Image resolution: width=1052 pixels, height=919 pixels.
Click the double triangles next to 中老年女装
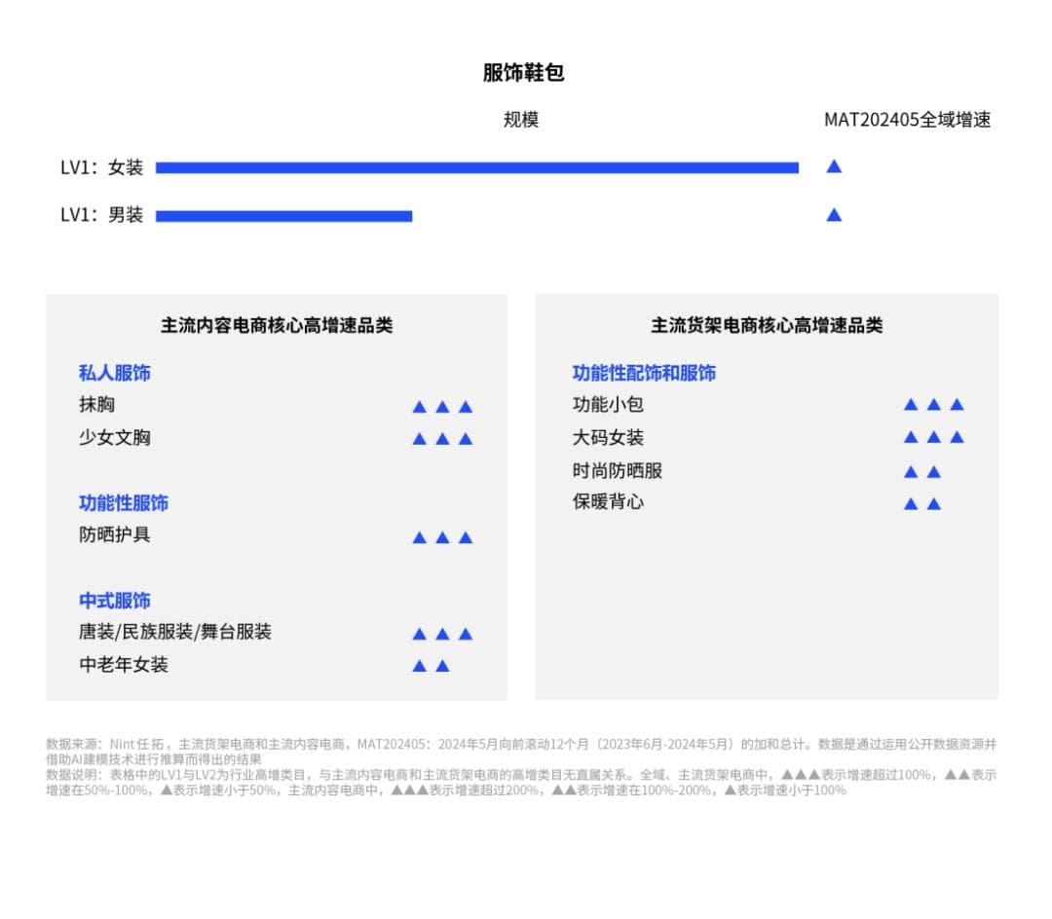pos(431,666)
